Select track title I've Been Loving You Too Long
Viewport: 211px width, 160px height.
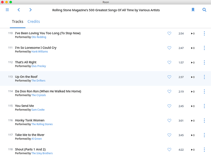click(x=48, y=33)
